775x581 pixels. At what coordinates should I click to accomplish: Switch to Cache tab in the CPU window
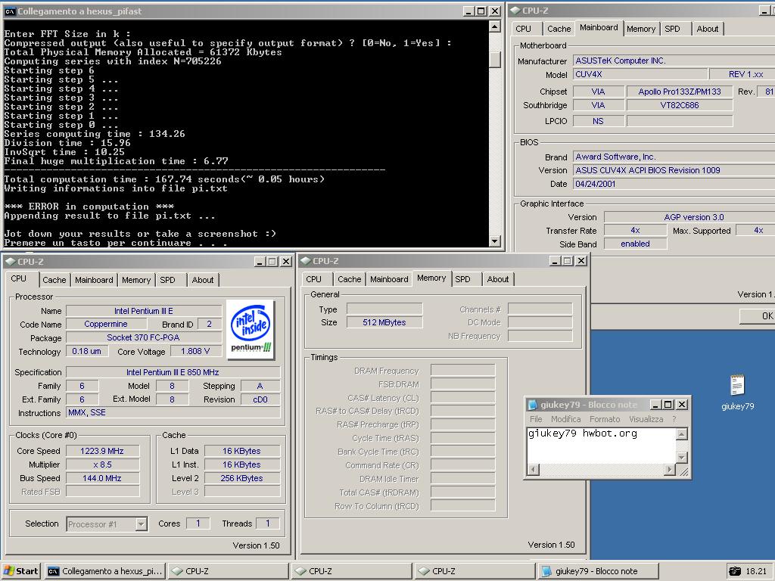(54, 280)
